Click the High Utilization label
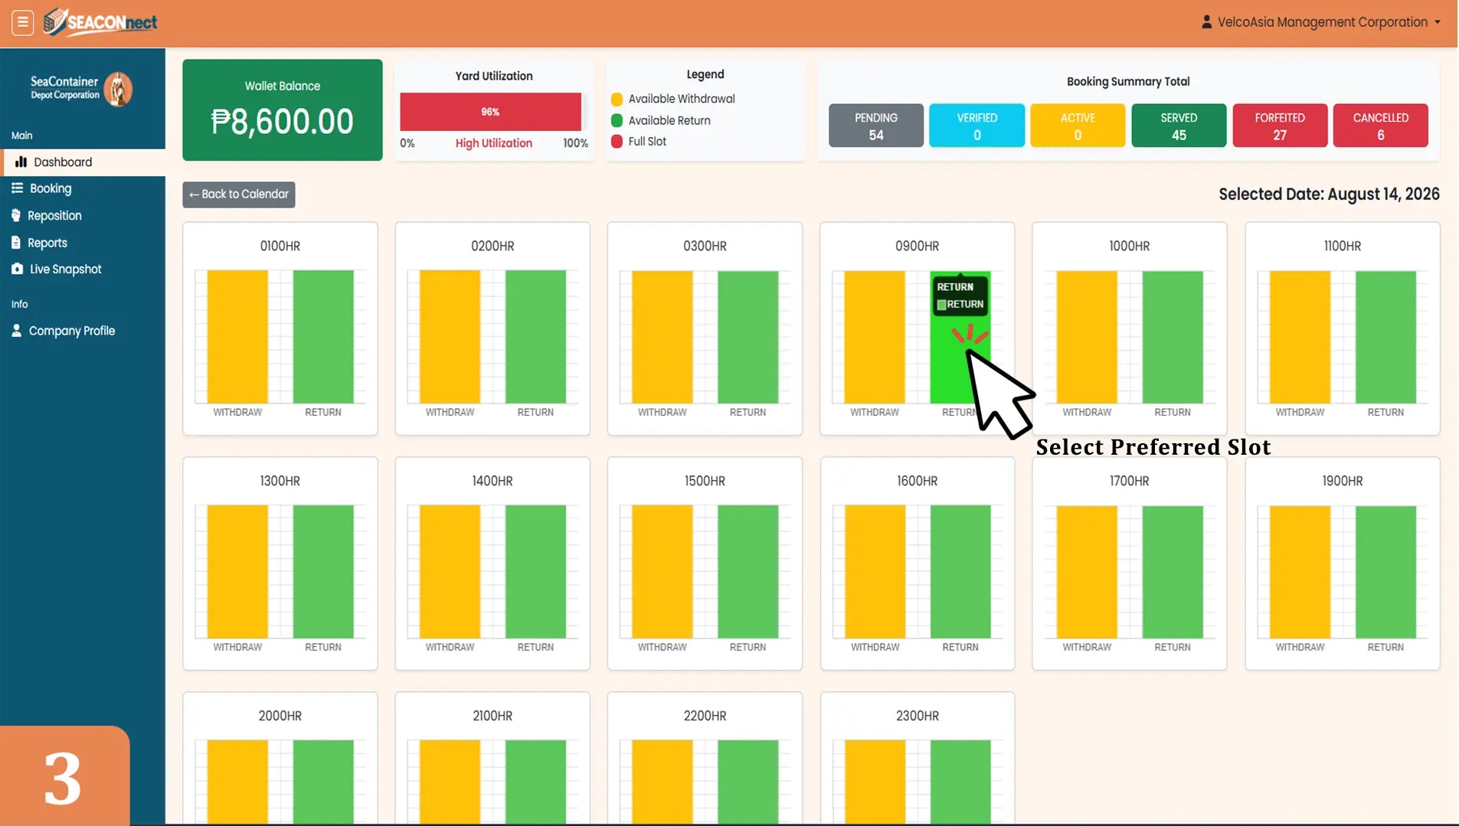The image size is (1459, 826). pyautogui.click(x=493, y=144)
